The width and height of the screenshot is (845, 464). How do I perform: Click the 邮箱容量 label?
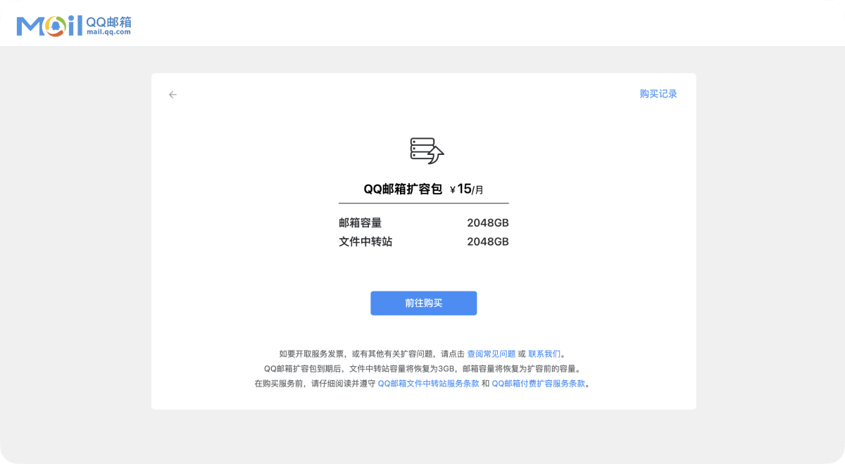pyautogui.click(x=361, y=223)
